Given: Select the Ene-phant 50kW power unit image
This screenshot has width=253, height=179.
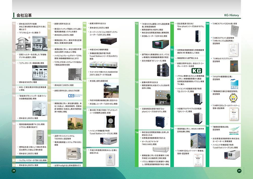Looking at the screenshot, I should [x=197, y=35].
